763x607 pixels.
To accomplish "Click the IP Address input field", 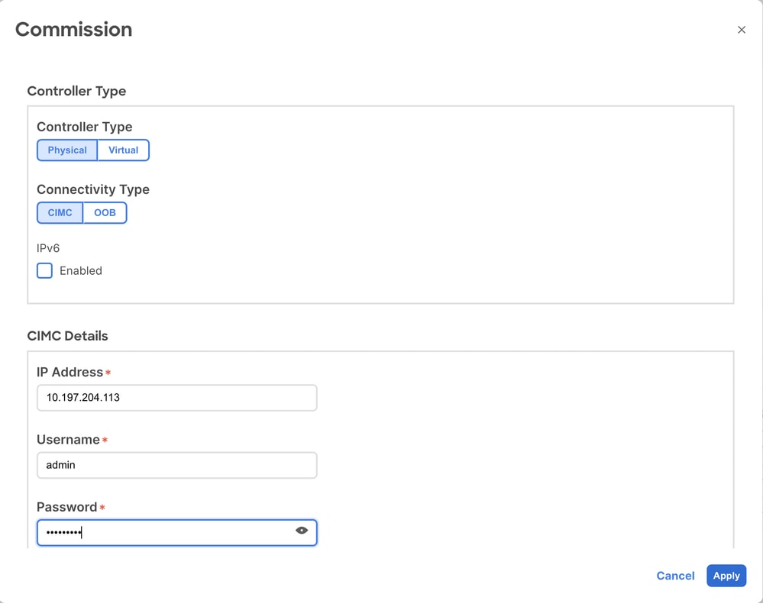I will coord(176,398).
